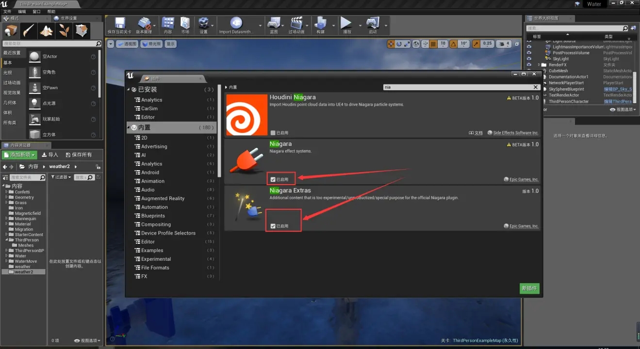Image resolution: width=640 pixels, height=349 pixels.
Task: Open the 添加新项 add new dropdown
Action: pos(19,155)
